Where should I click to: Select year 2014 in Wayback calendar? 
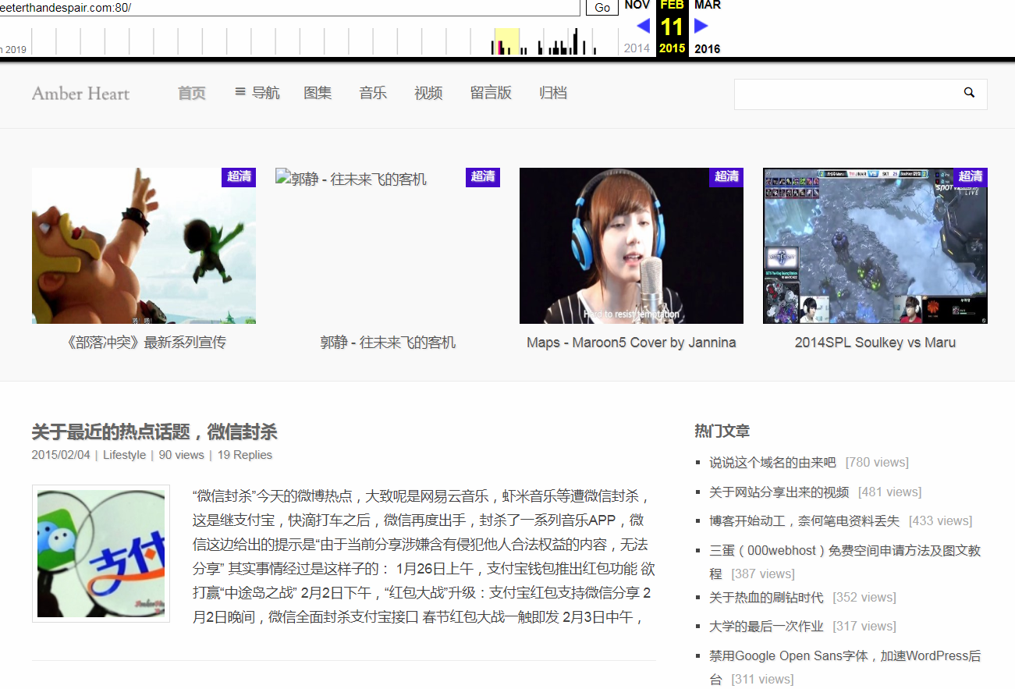(637, 48)
